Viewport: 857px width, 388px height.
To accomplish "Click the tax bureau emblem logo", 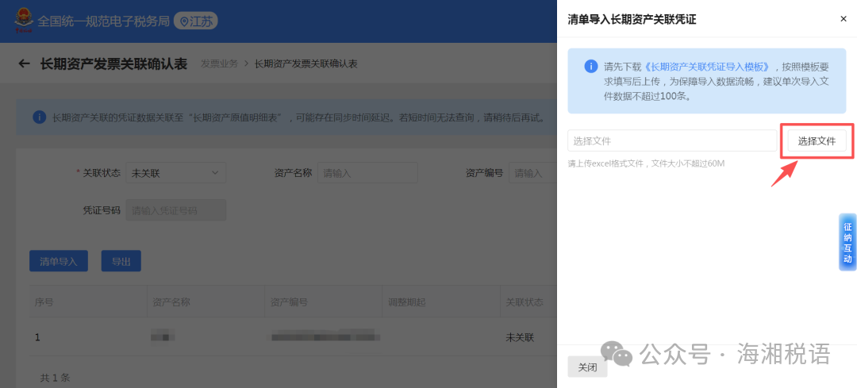I will pos(23,21).
